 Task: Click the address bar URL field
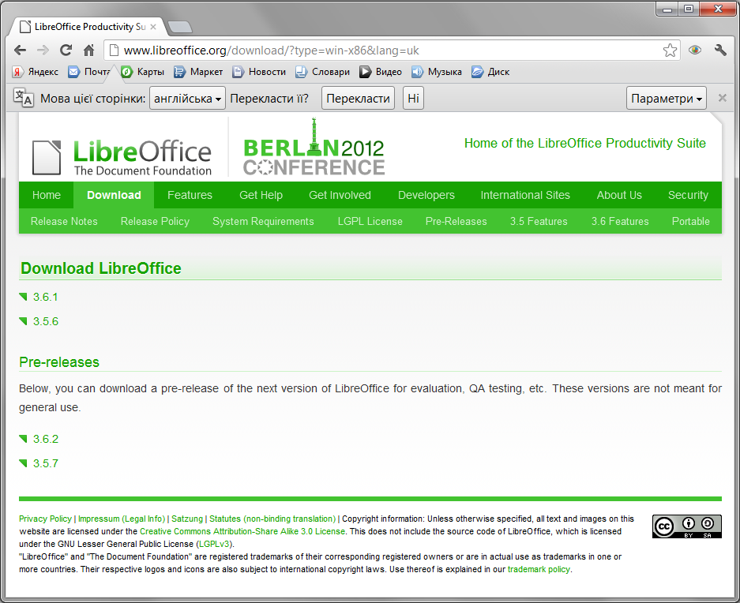(391, 50)
